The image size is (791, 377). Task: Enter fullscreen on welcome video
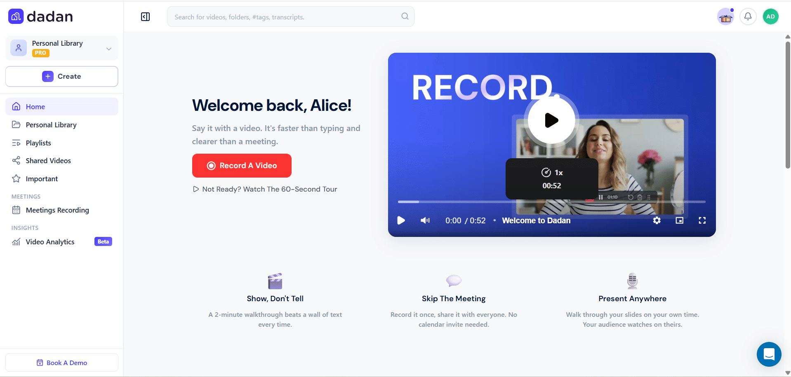[x=702, y=220]
